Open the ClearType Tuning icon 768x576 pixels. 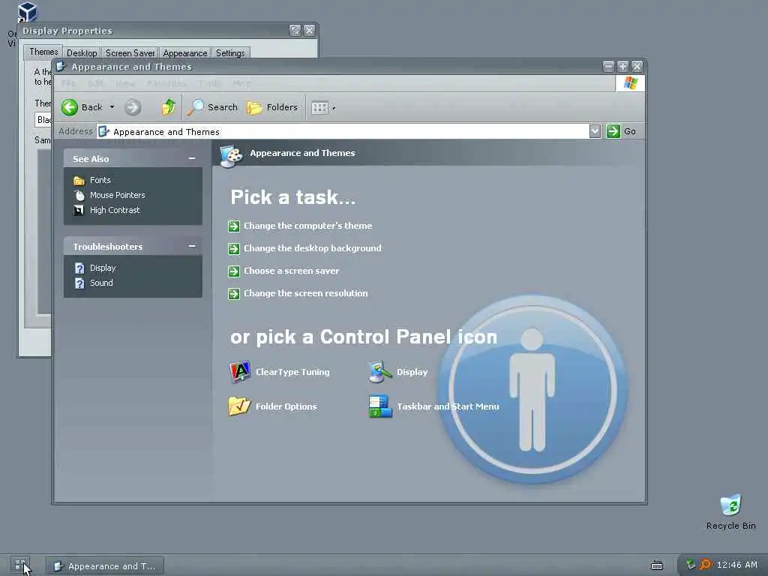coord(239,372)
